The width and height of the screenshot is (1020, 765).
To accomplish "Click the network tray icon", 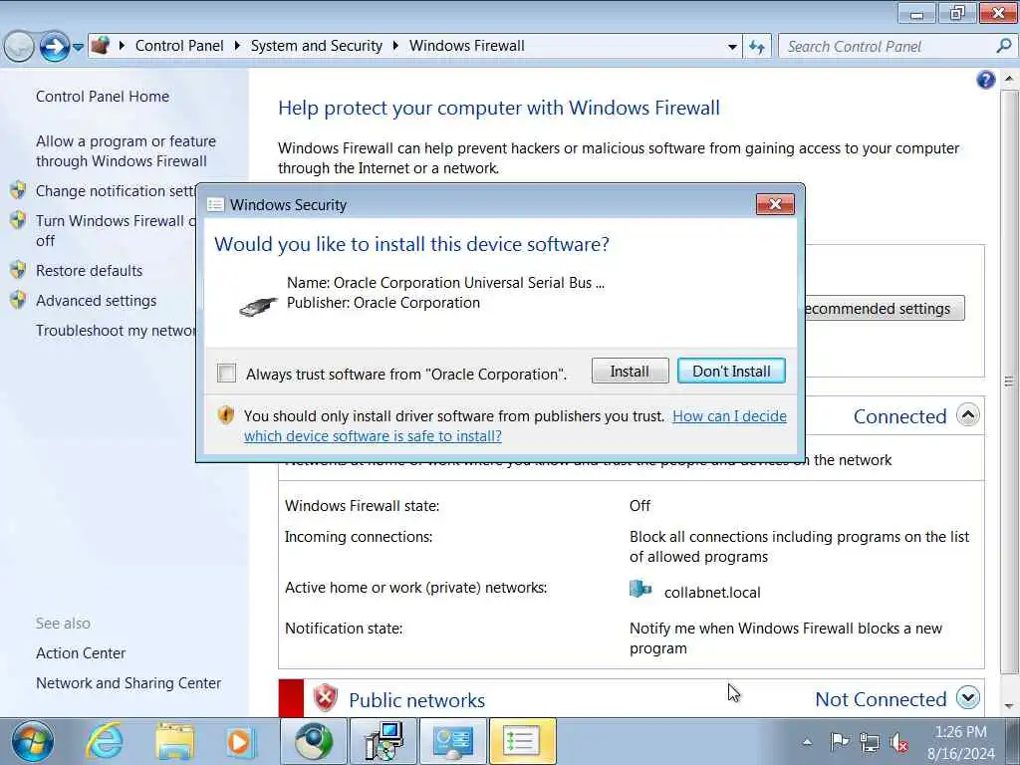I will (x=869, y=741).
